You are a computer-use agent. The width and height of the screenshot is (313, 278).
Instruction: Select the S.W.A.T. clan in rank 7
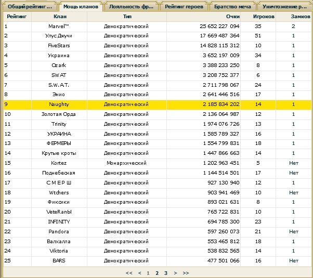59,85
